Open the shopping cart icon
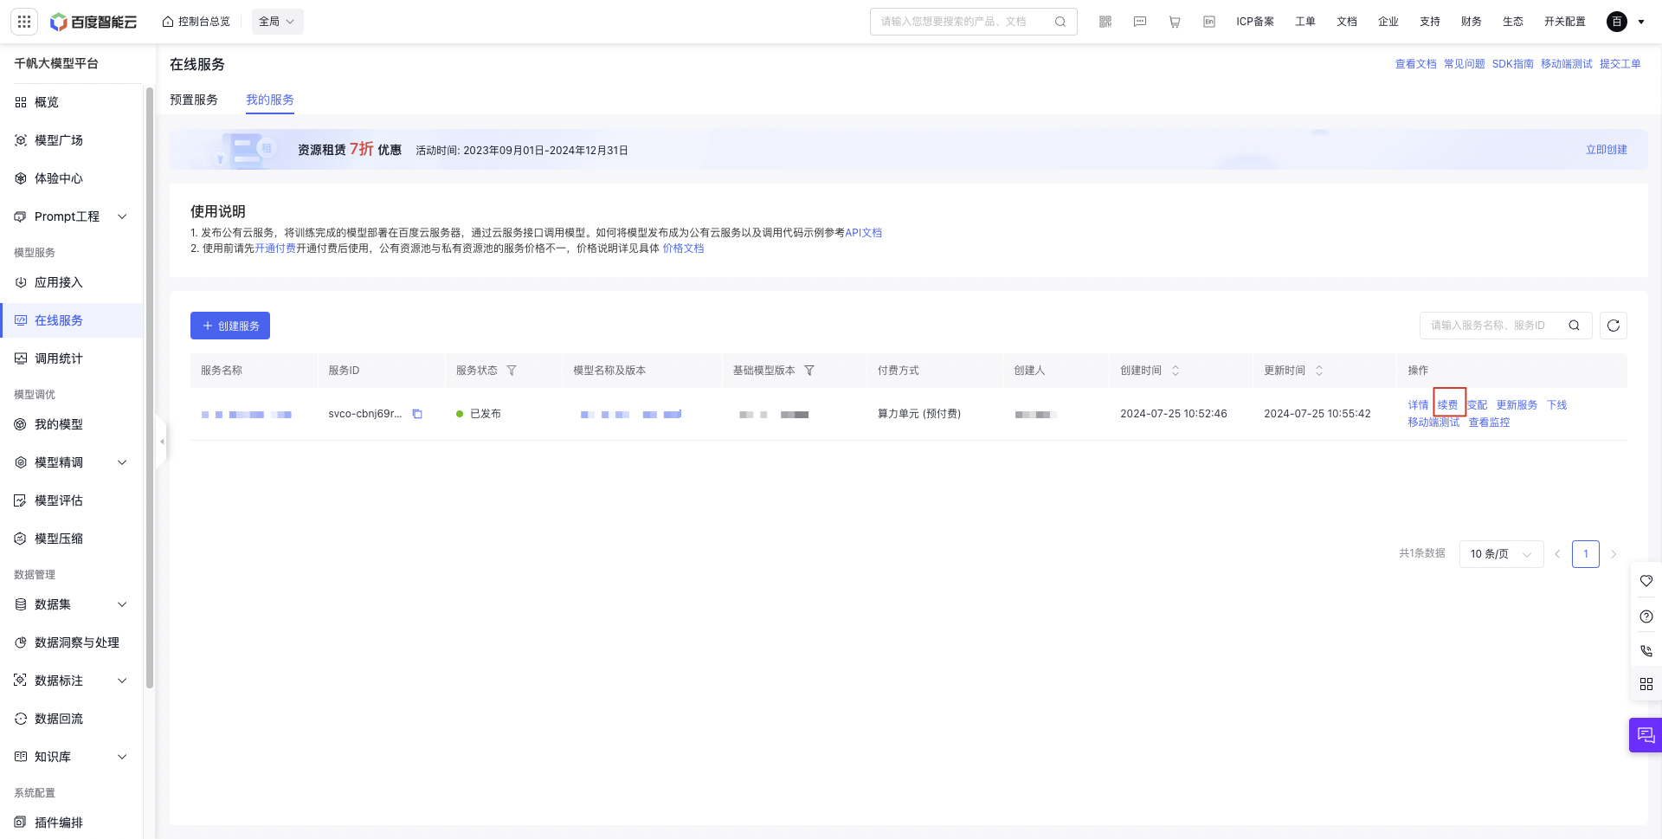Viewport: 1662px width, 839px height. tap(1175, 22)
